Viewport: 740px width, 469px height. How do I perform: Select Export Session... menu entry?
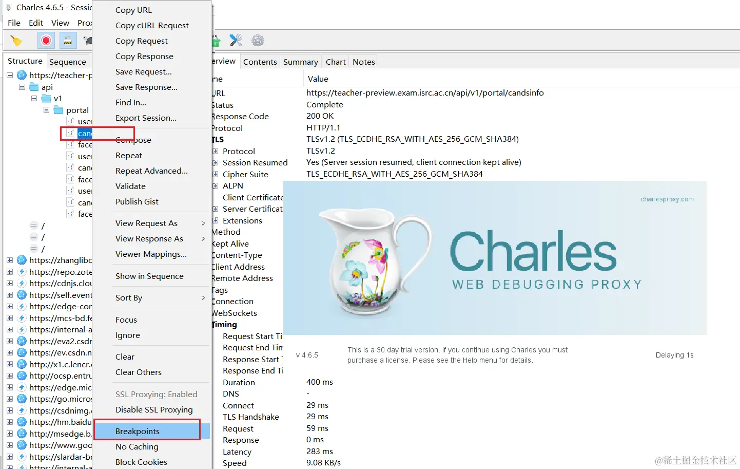(x=152, y=118)
